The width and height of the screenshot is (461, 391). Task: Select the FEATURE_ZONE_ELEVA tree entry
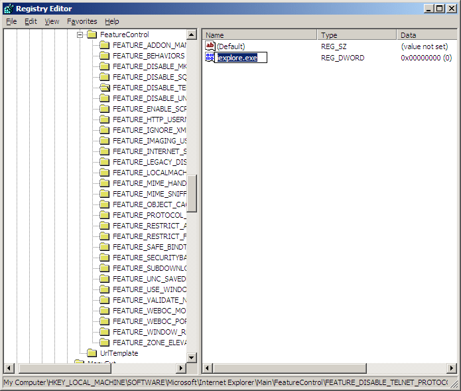point(150,343)
